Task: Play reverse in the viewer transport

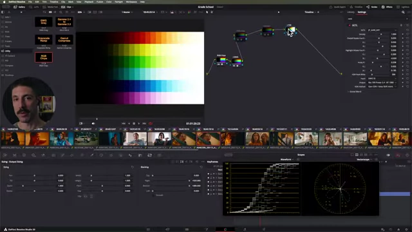Action: click(129, 123)
